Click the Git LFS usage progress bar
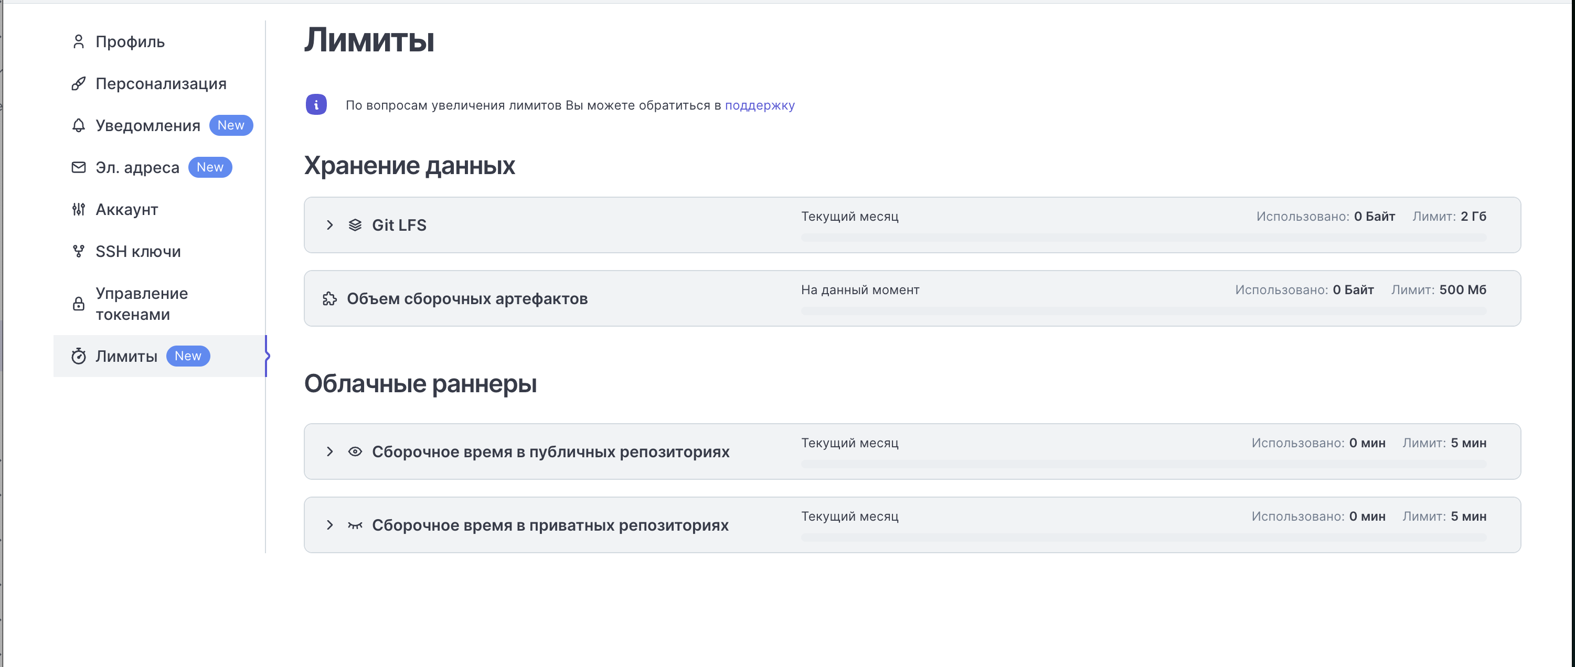The image size is (1575, 667). [1143, 237]
